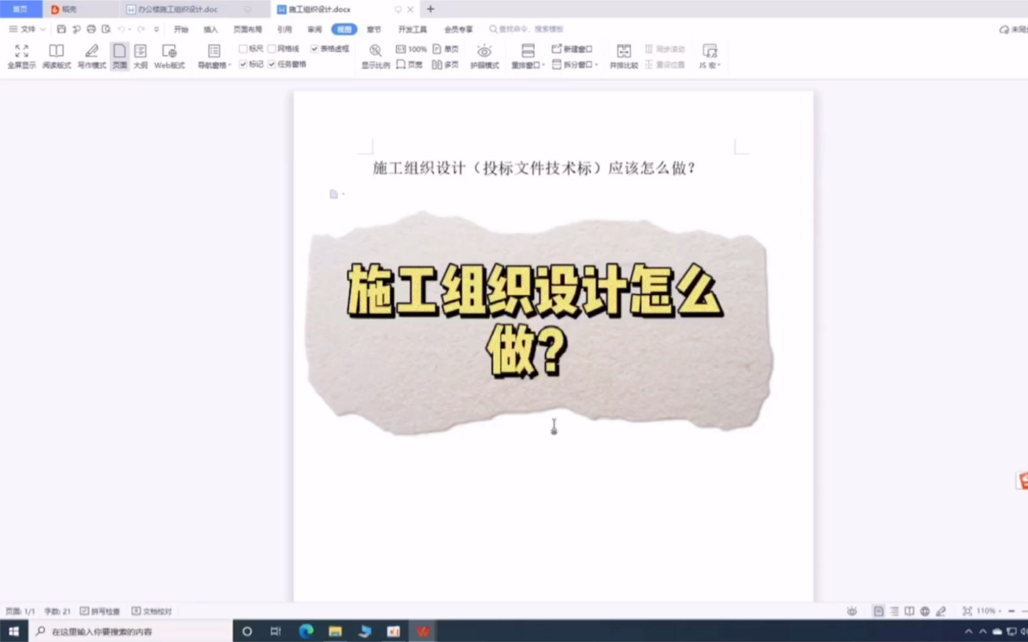1028x642 pixels.
Task: Click paste options icon in document
Action: pos(333,194)
